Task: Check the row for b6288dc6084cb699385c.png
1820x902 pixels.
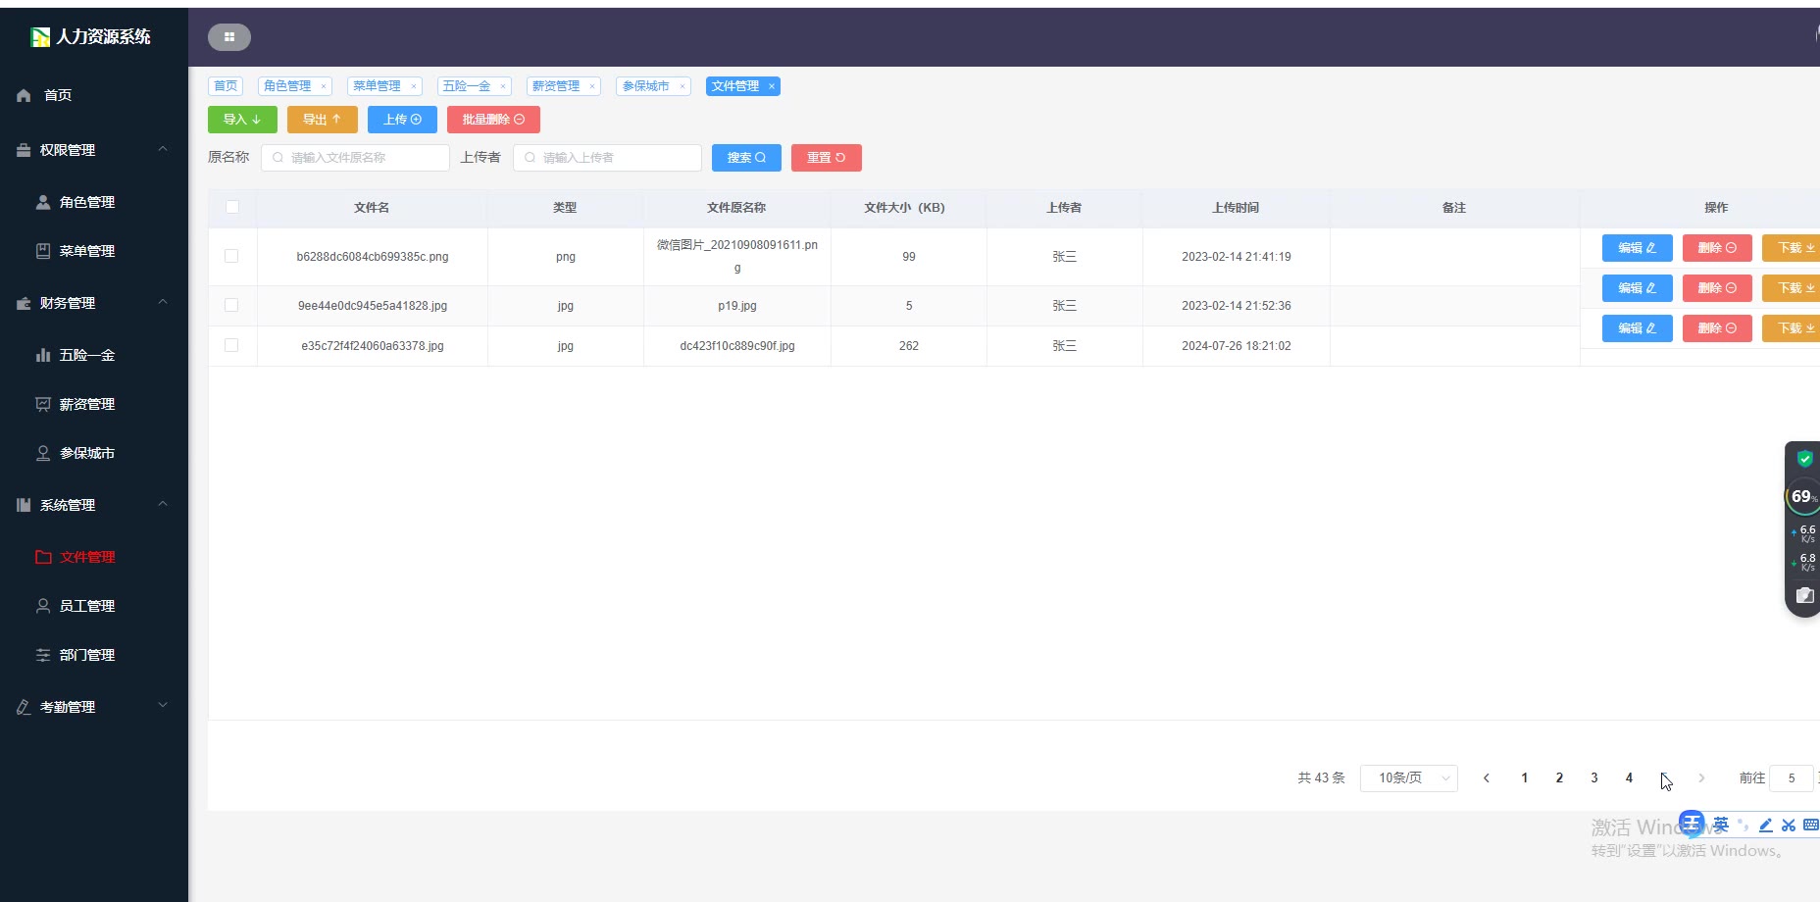Action: point(231,256)
